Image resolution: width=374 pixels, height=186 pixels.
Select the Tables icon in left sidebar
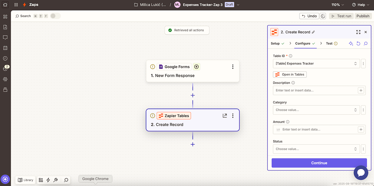click(5, 89)
